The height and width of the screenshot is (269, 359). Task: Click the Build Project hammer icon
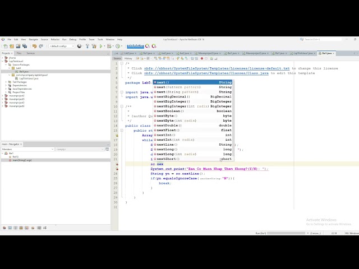pyautogui.click(x=88, y=46)
